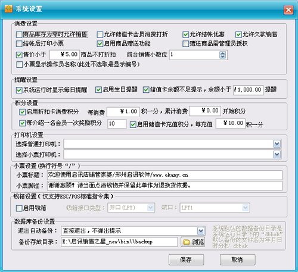Uncheck 启用折扣卡消费积分 option
Screen dimensions: 298x272
click(22, 112)
